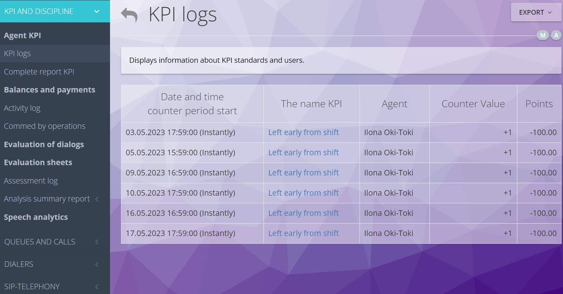Open Left early from shift link for 16.05.2023

pyautogui.click(x=304, y=213)
